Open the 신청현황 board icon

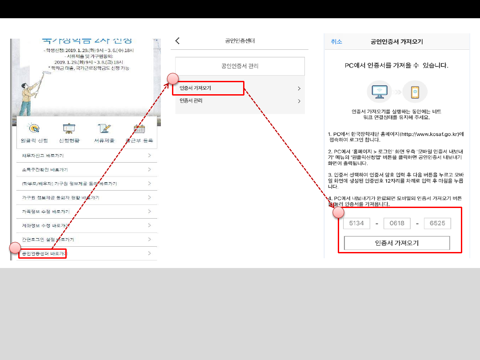point(69,129)
